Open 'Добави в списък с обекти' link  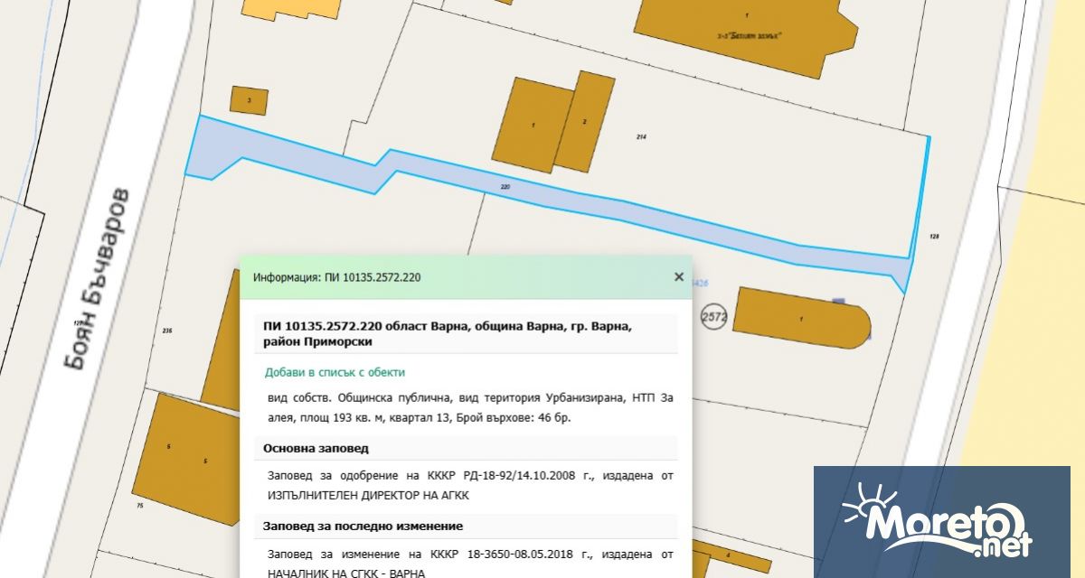tap(335, 372)
